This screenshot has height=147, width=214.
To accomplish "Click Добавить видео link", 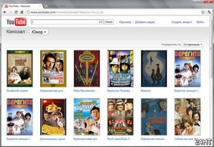I will pos(145,22).
